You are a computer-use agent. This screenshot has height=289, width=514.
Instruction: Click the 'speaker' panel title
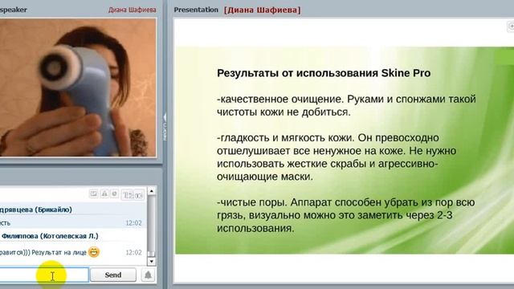click(14, 10)
